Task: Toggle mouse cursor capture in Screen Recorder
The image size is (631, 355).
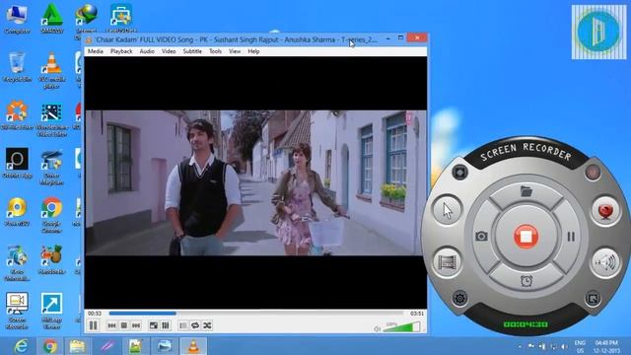Action: coord(447,210)
